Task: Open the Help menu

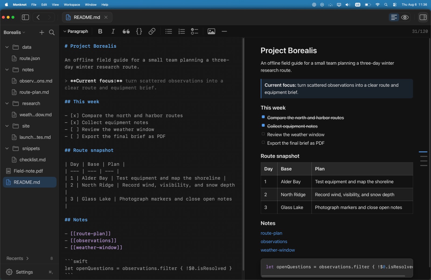Action: pos(105,5)
